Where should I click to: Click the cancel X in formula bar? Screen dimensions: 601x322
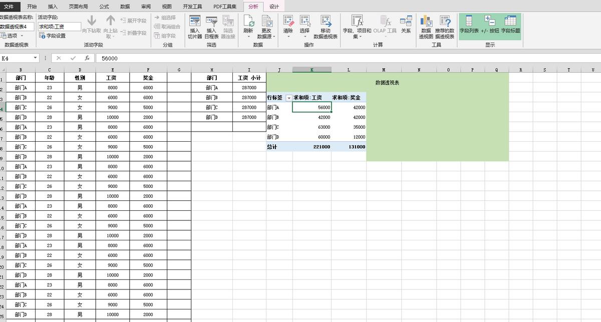pyautogui.click(x=59, y=58)
